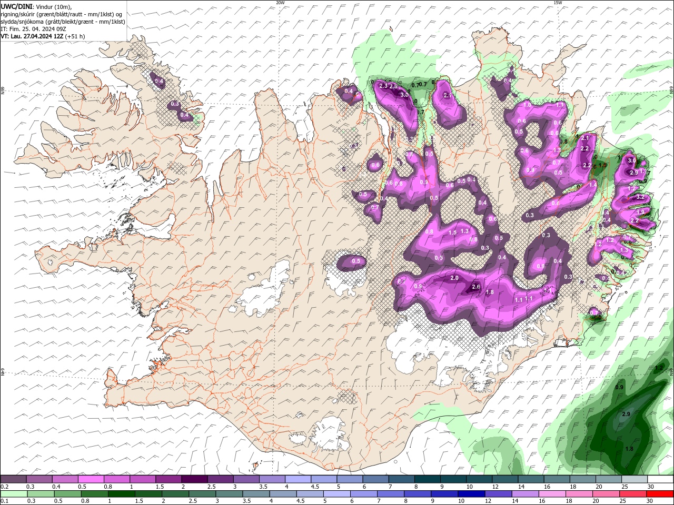Pick the snow swatch between 25 and 30
The height and width of the screenshot is (505, 674).
coord(635,479)
